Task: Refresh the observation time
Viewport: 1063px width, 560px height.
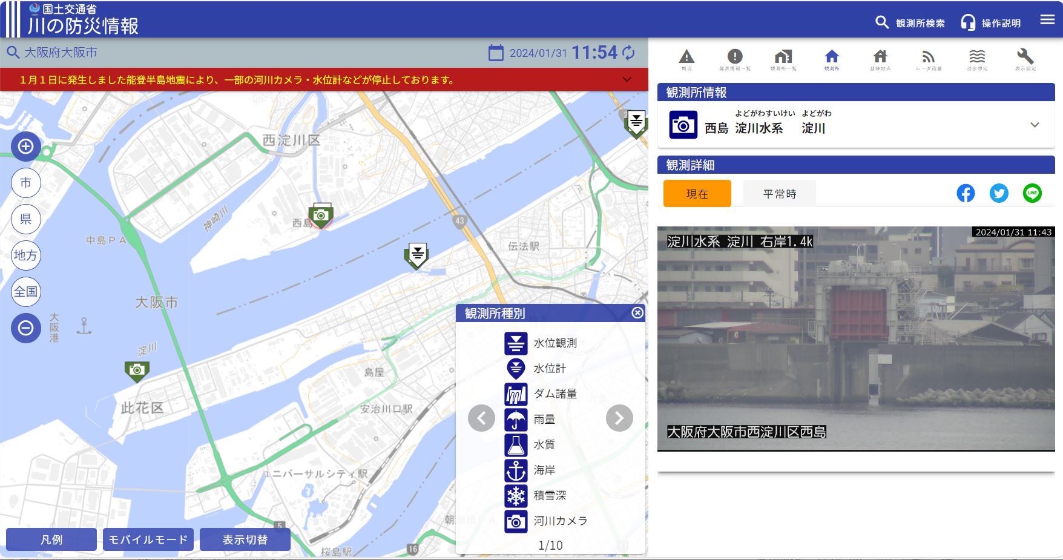Action: point(629,53)
